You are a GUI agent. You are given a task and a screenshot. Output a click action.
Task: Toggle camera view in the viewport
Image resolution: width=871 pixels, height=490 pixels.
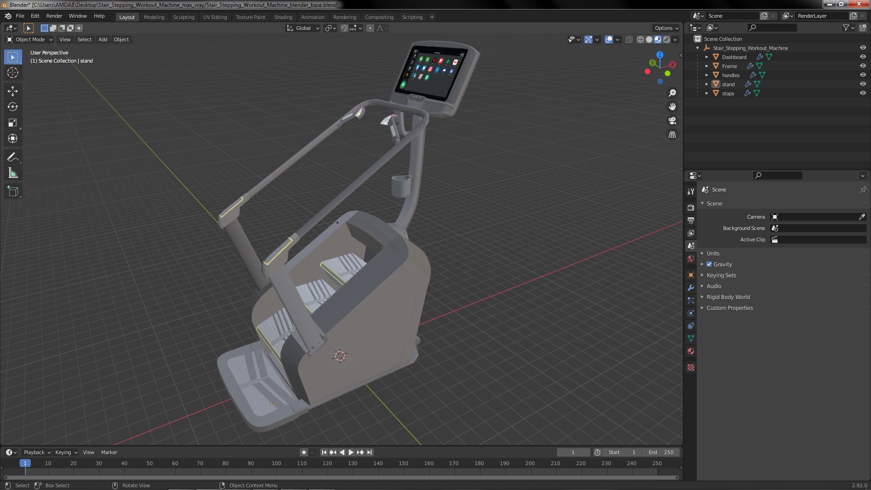672,121
